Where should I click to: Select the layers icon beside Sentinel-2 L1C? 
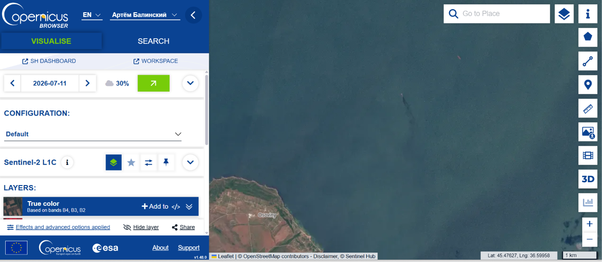pos(114,162)
